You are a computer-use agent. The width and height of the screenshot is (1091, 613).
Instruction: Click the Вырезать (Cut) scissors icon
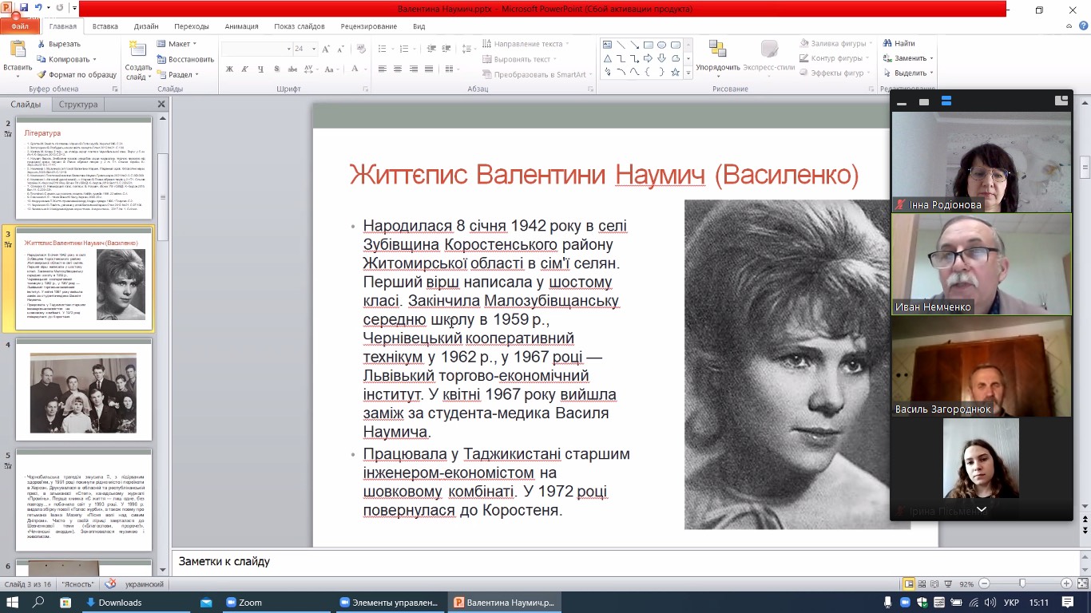coord(42,44)
